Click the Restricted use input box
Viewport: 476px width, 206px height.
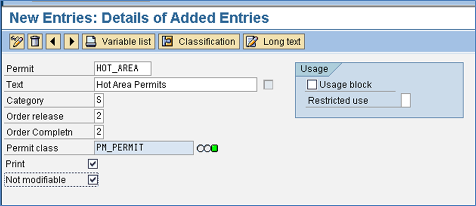pyautogui.click(x=406, y=101)
